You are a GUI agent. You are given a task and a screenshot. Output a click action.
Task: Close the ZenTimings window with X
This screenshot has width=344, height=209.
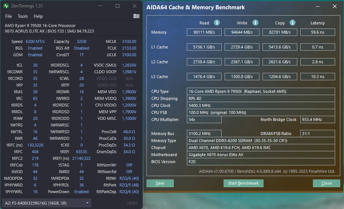[x=135, y=6]
